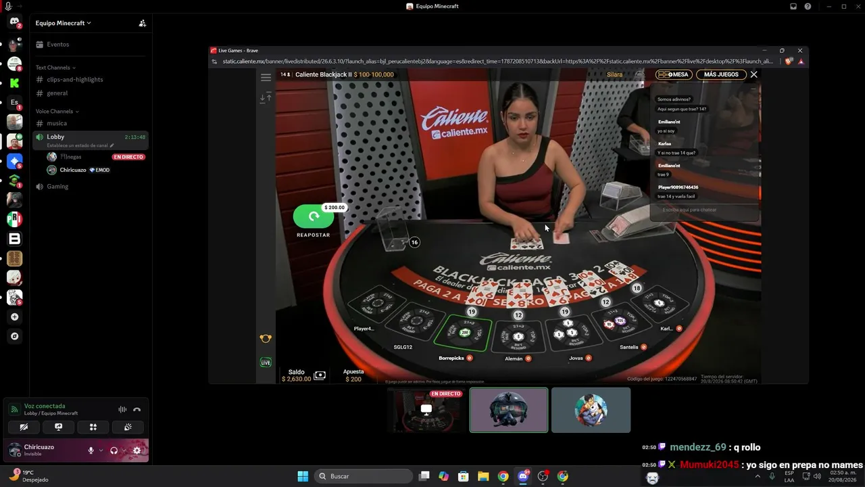The width and height of the screenshot is (865, 487).
Task: Open Discord server discovery compass icon
Action: coord(14,336)
